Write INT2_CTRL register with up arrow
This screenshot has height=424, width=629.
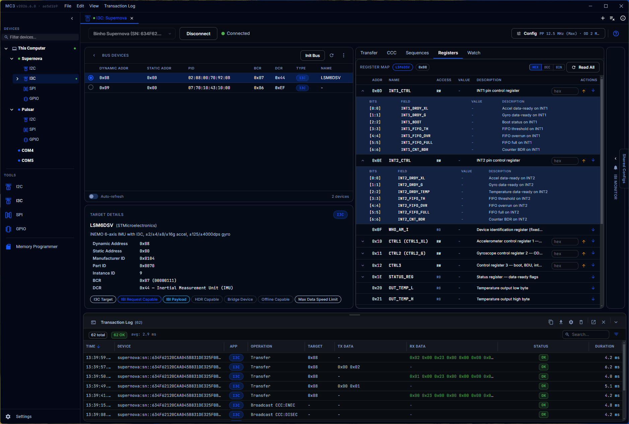point(584,161)
